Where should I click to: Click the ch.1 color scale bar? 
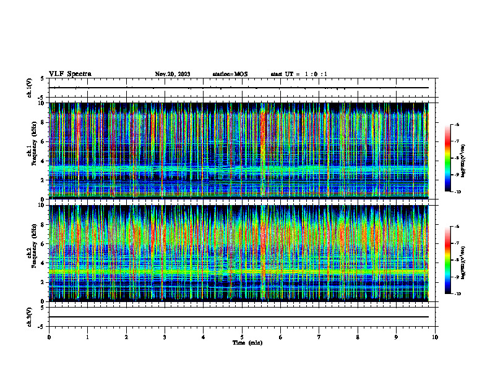[x=447, y=158]
